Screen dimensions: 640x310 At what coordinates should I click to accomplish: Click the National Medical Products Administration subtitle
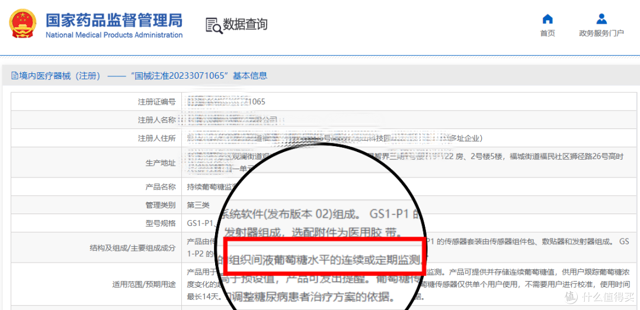click(114, 35)
